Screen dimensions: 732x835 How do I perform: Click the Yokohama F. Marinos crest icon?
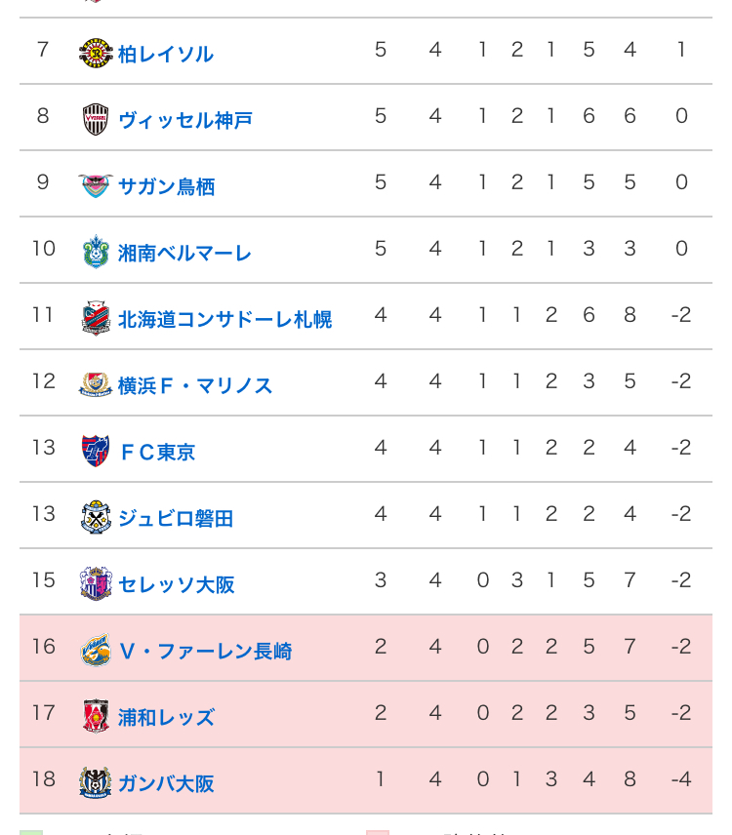[96, 384]
